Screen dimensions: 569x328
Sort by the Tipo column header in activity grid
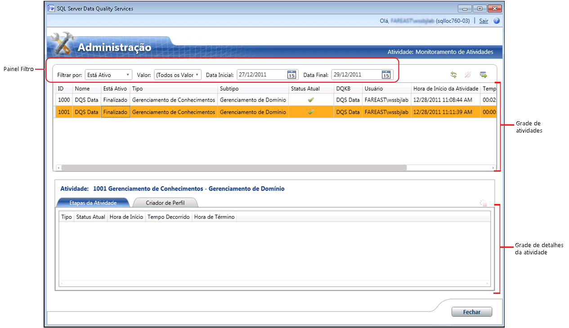174,89
